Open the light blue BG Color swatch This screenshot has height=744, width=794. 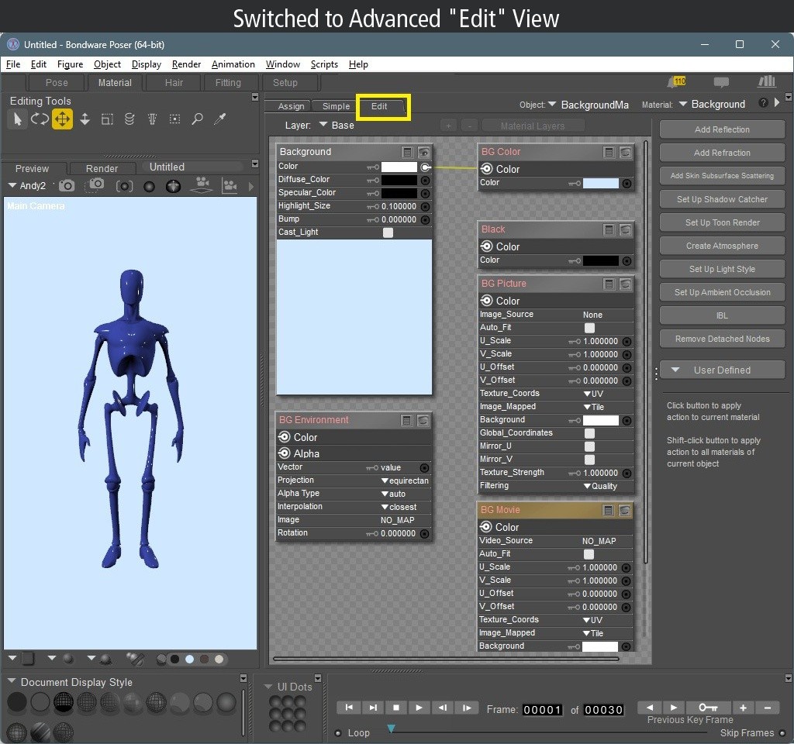click(601, 183)
